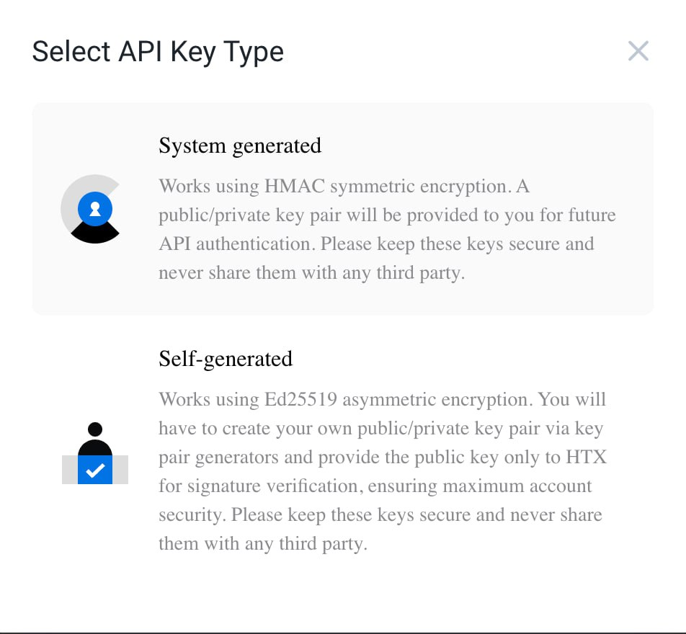Click the black person shoulders above checkmark
Image resolution: width=686 pixels, height=634 pixels.
tap(95, 448)
